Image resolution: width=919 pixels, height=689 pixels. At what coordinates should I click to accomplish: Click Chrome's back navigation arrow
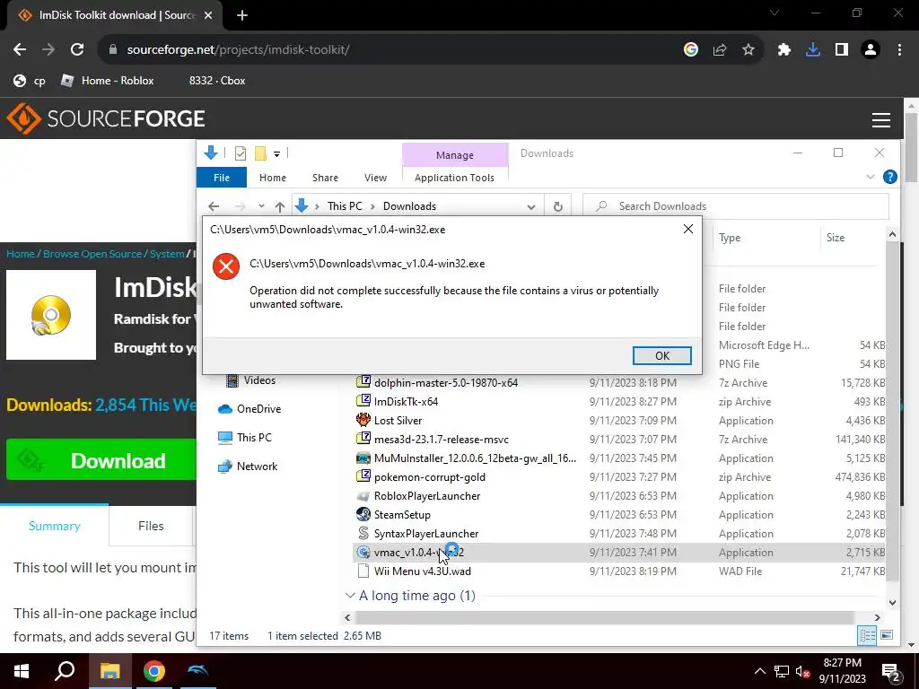(20, 50)
